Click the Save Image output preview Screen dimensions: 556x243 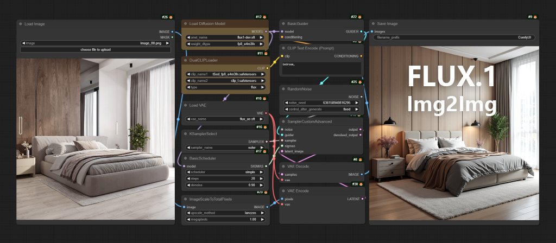454,133
